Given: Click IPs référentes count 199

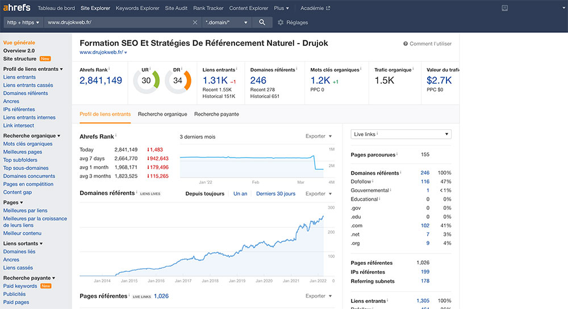Looking at the screenshot, I should tap(425, 272).
